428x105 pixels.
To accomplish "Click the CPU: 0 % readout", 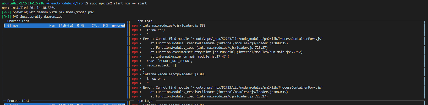I will click(100, 26).
